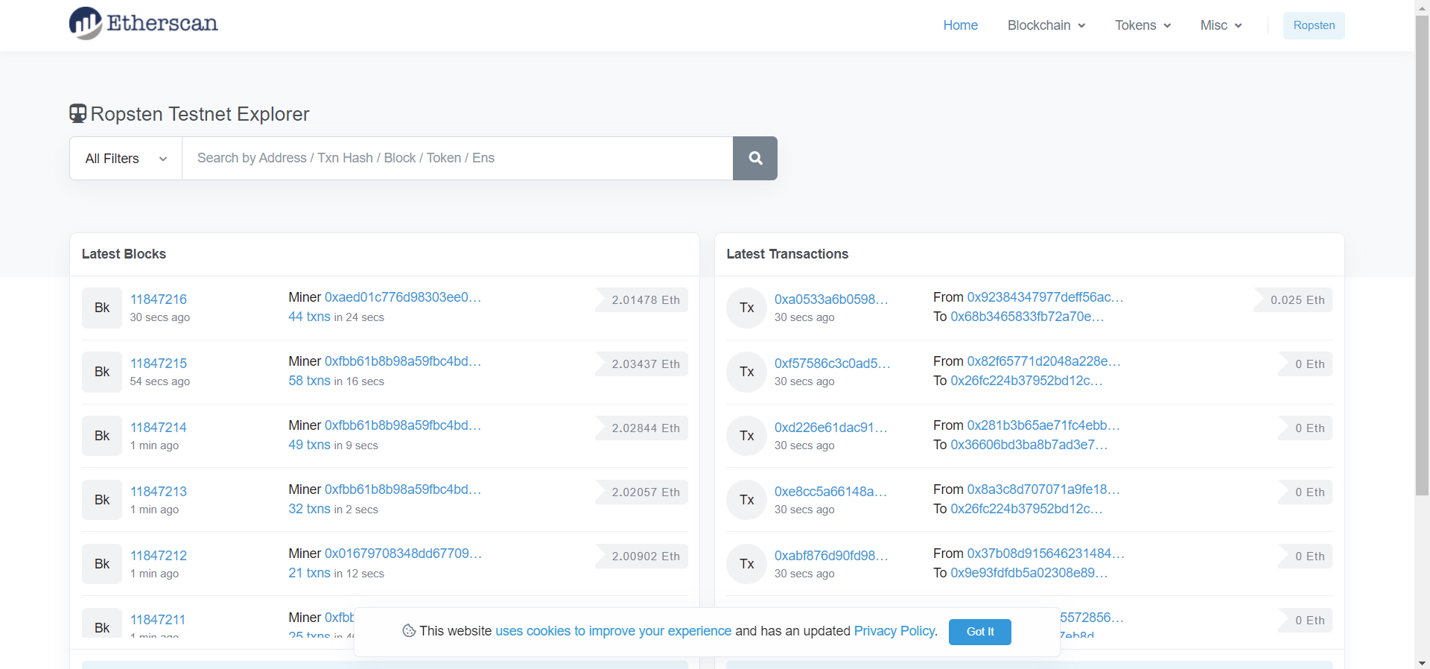Click the scrollbar down arrow

click(x=1422, y=662)
